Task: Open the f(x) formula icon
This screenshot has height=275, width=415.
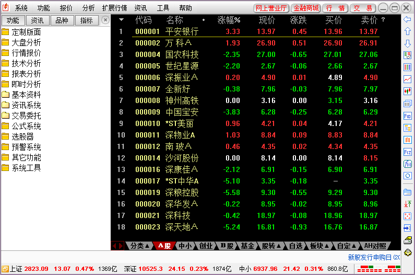Action: [x=408, y=164]
